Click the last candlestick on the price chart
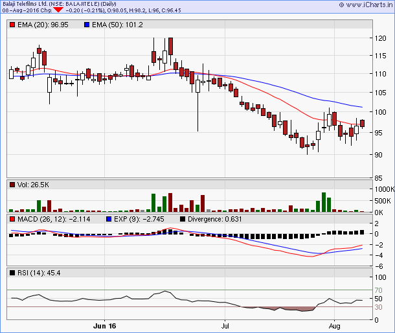 [x=362, y=123]
